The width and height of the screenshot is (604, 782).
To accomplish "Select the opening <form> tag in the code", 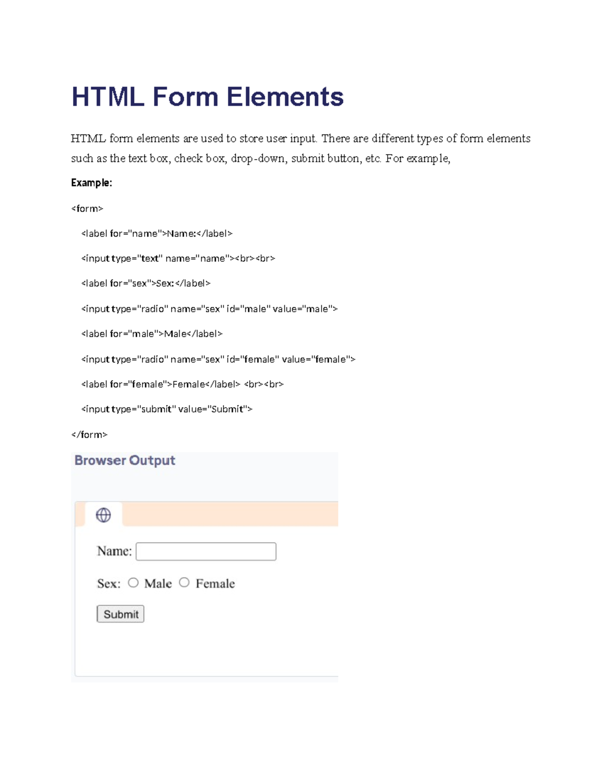I will point(88,208).
